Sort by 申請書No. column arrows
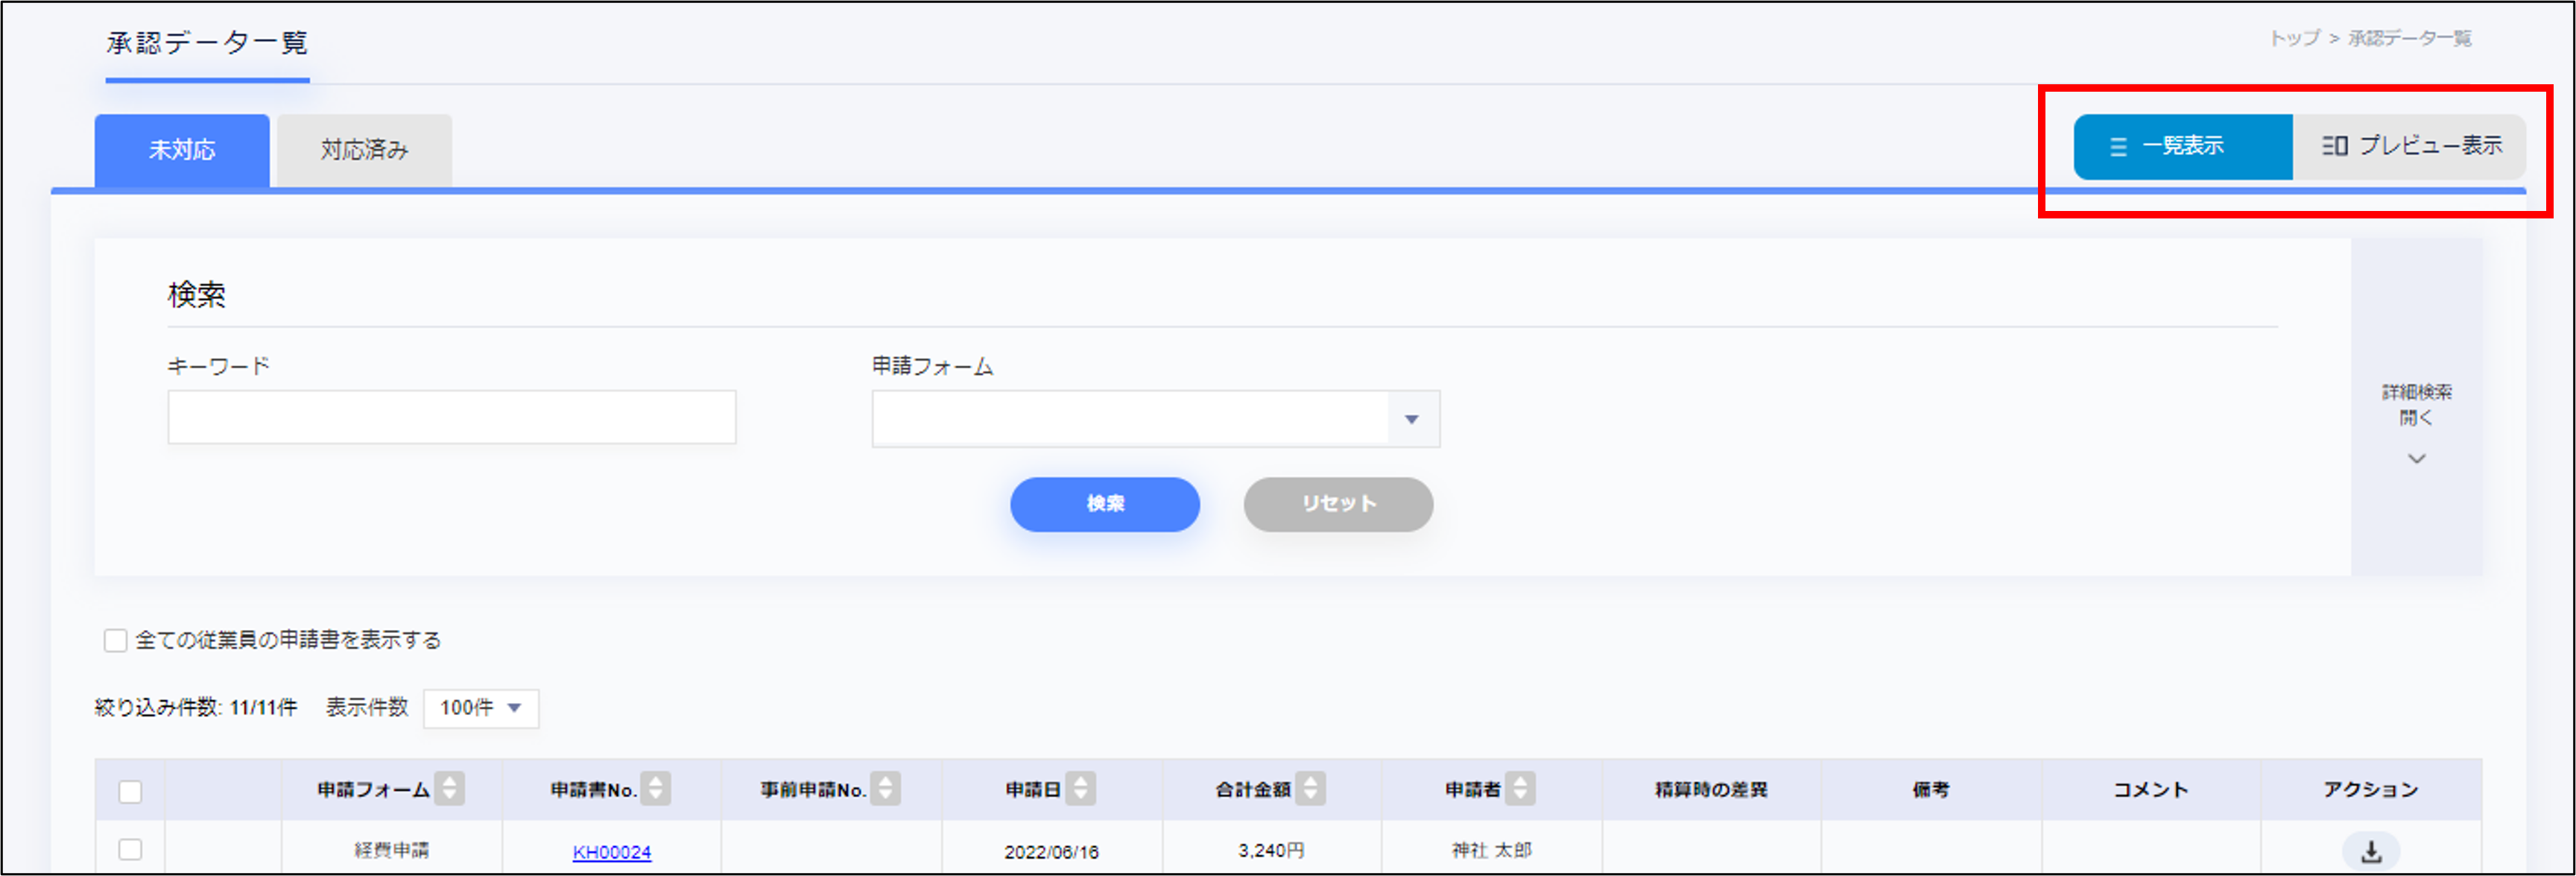This screenshot has height=876, width=2576. [x=656, y=789]
